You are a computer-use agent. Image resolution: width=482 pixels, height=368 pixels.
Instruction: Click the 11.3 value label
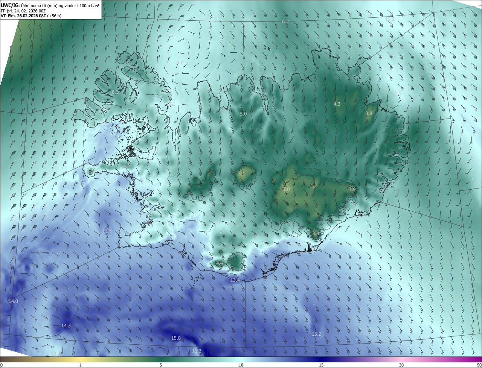[197, 351]
